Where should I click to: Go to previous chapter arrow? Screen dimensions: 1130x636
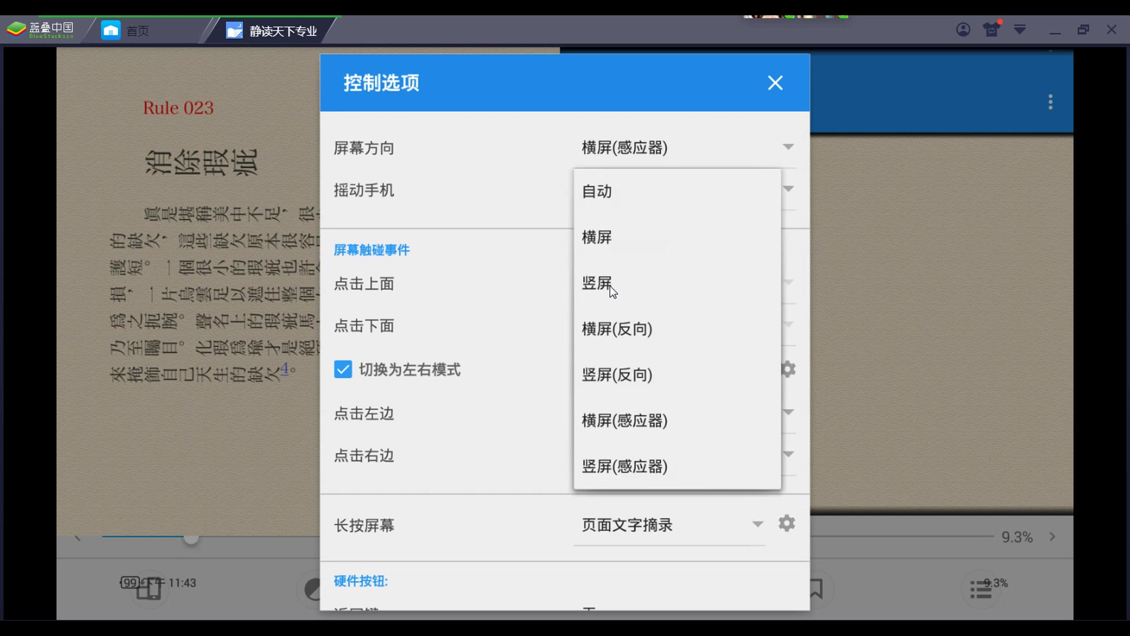pyautogui.click(x=77, y=538)
